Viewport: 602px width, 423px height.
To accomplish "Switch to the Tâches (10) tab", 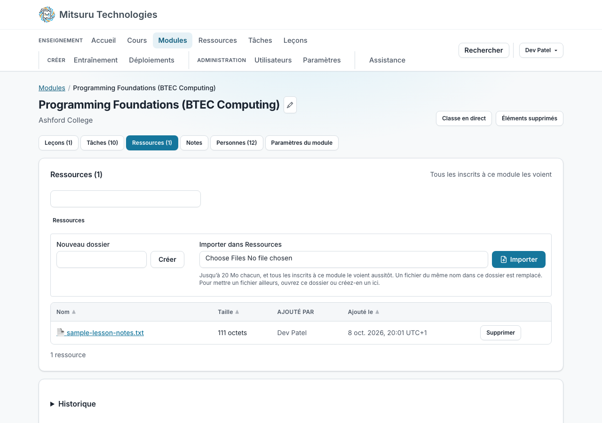I will [x=103, y=143].
